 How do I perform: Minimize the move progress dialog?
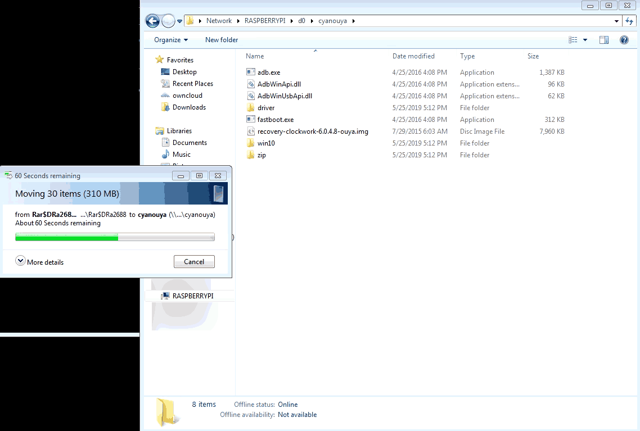tap(181, 176)
